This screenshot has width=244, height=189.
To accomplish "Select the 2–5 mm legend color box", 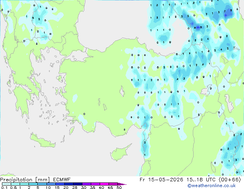I will 33,184.
